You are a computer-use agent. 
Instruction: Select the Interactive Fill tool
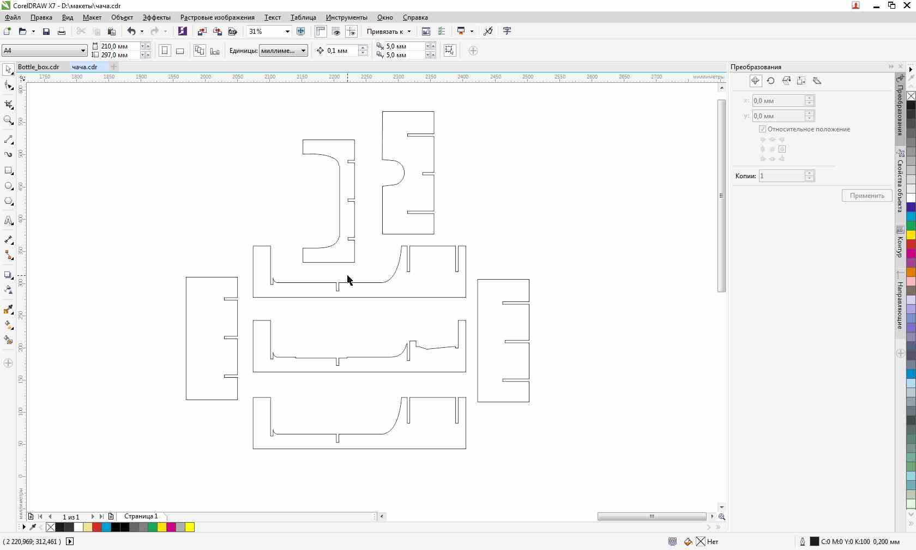coord(8,325)
